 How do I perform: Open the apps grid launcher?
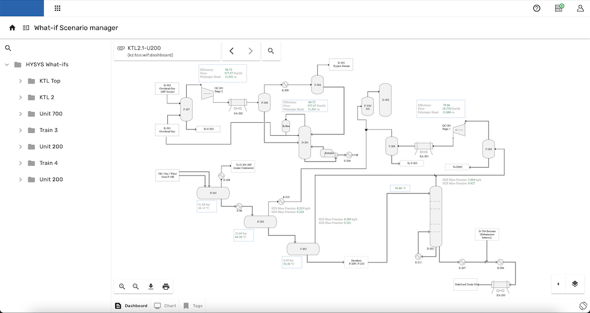[57, 9]
